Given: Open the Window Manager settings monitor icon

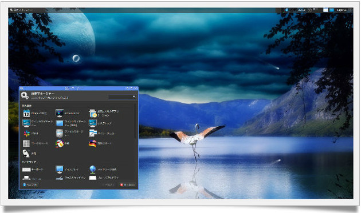Looking at the screenshot, I should [26, 123].
